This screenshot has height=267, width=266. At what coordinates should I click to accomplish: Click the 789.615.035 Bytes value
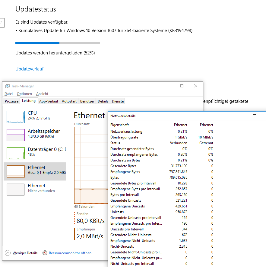178,177
